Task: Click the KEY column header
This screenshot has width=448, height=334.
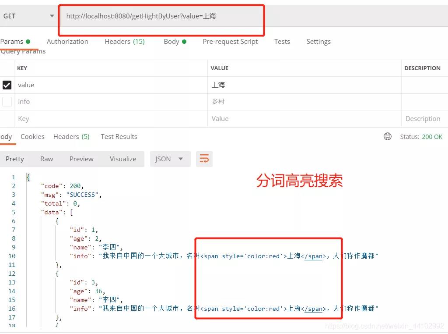Action: coord(22,68)
